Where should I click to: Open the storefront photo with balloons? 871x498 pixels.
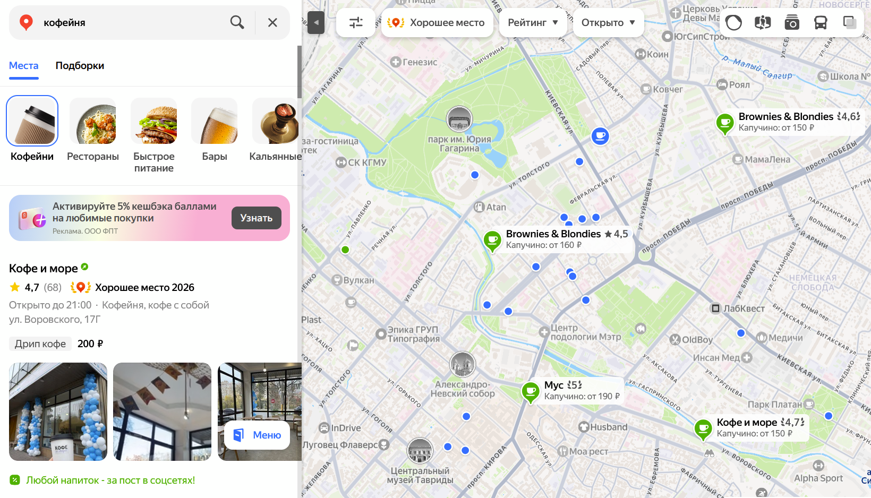(58, 411)
